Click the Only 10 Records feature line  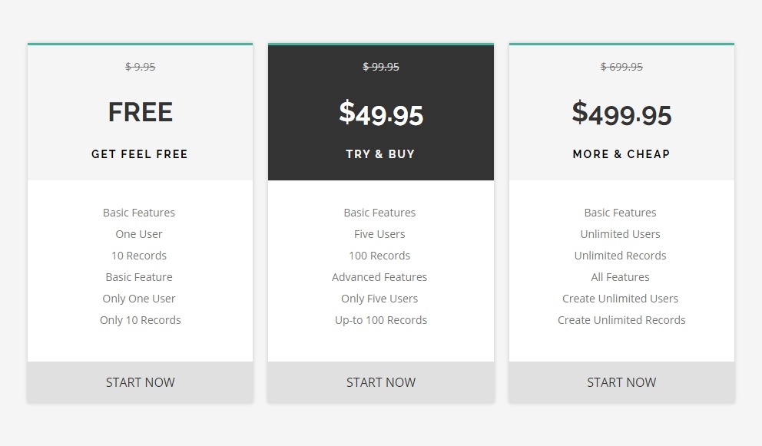click(x=140, y=320)
